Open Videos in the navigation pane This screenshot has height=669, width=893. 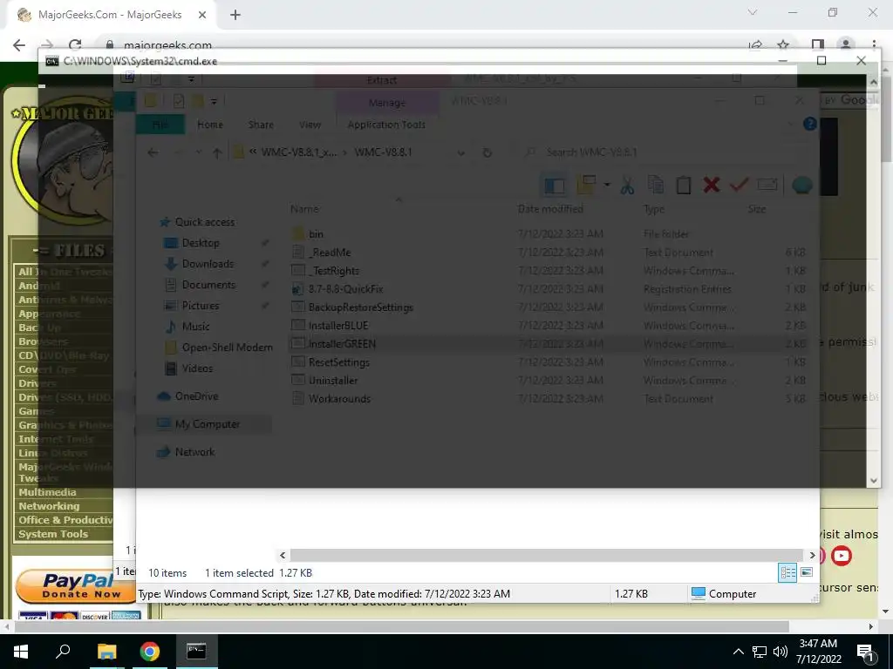(x=197, y=368)
